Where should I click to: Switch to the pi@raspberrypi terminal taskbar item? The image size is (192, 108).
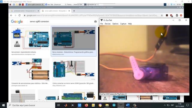coord(91,4)
